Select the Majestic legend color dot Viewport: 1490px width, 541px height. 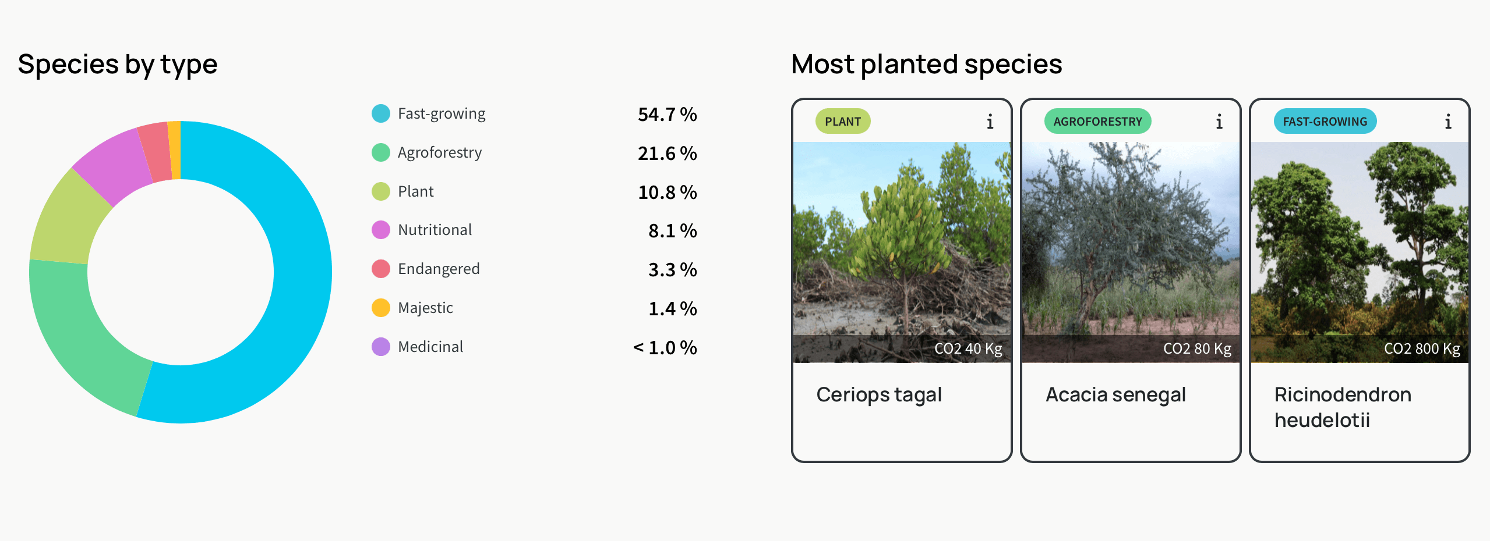click(x=381, y=308)
